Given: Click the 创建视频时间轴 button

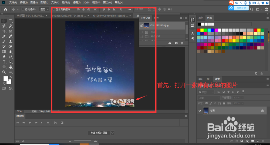Looking at the screenshot, I should click(x=99, y=133).
